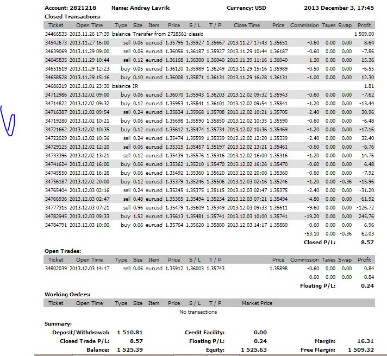Click the 'Closed Transactions:' heading
Viewport: 387px width, 356px height.
click(73, 17)
